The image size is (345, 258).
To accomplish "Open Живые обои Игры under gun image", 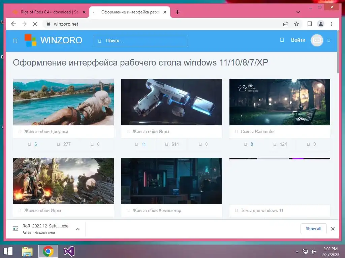I will coord(151,131).
